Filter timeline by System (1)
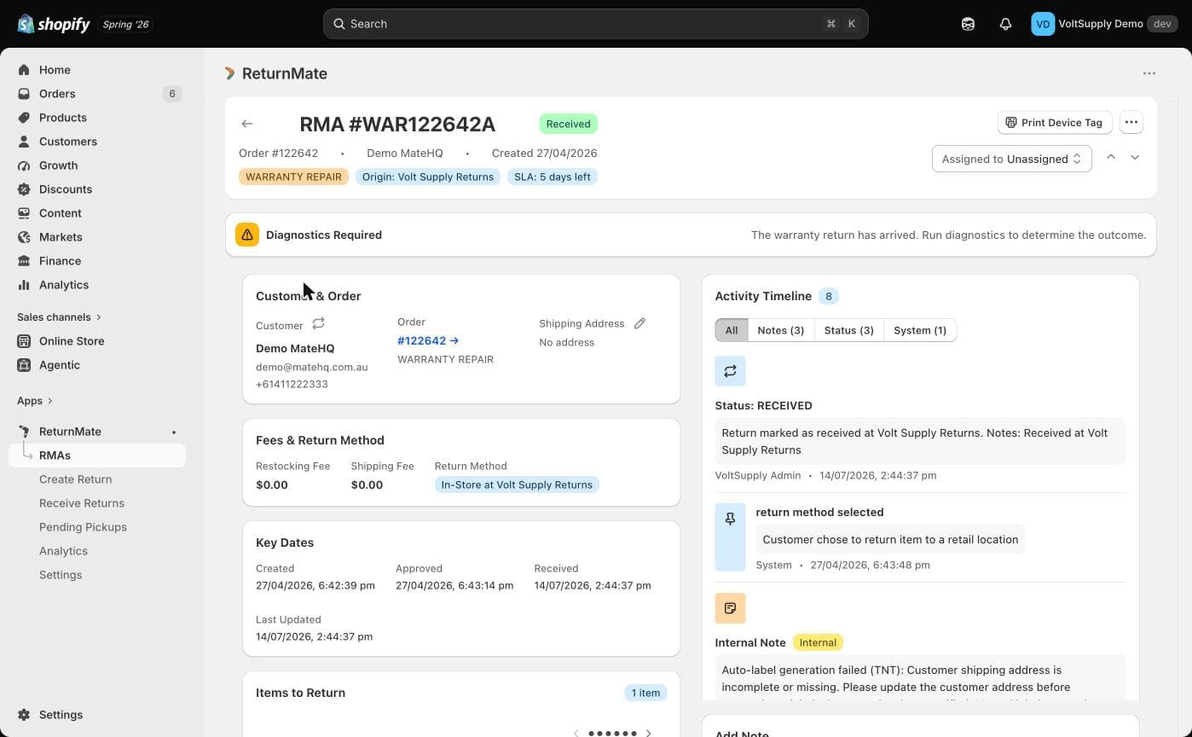 [920, 330]
